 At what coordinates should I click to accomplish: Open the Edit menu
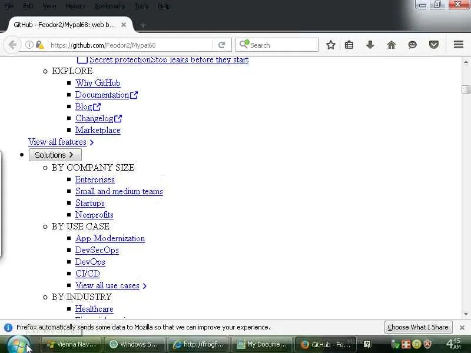(x=28, y=6)
